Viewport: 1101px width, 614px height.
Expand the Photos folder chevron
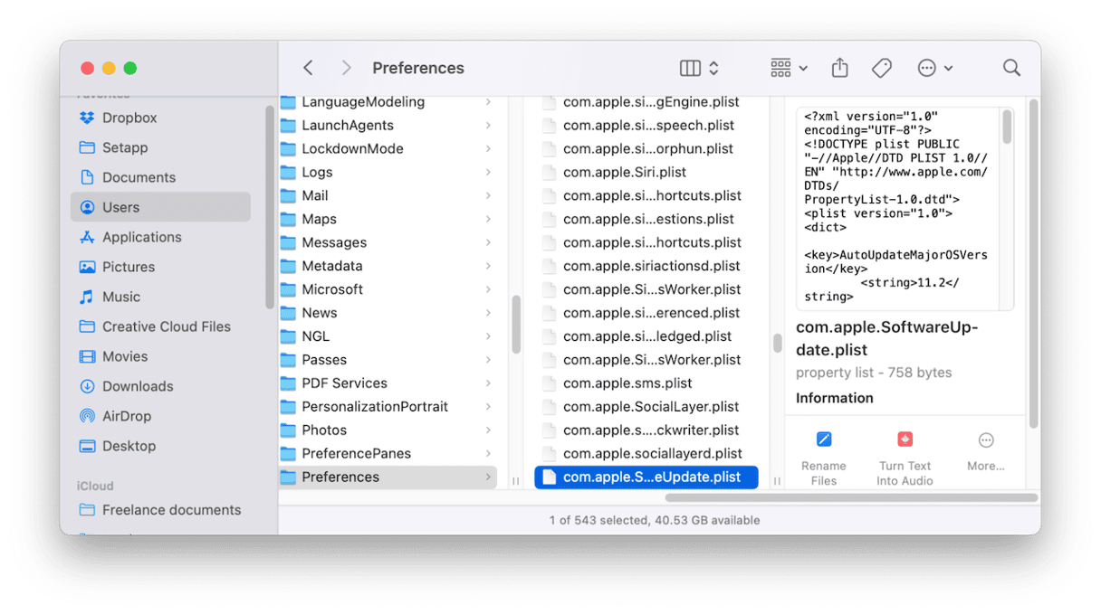[488, 430]
